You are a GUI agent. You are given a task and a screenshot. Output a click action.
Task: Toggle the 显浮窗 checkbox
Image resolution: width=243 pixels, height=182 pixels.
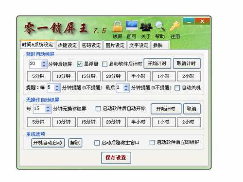[x=79, y=64]
